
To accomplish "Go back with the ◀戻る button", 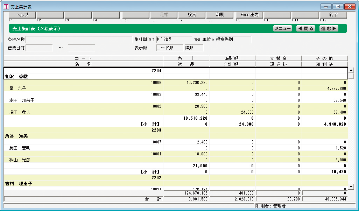I will 305,29.
